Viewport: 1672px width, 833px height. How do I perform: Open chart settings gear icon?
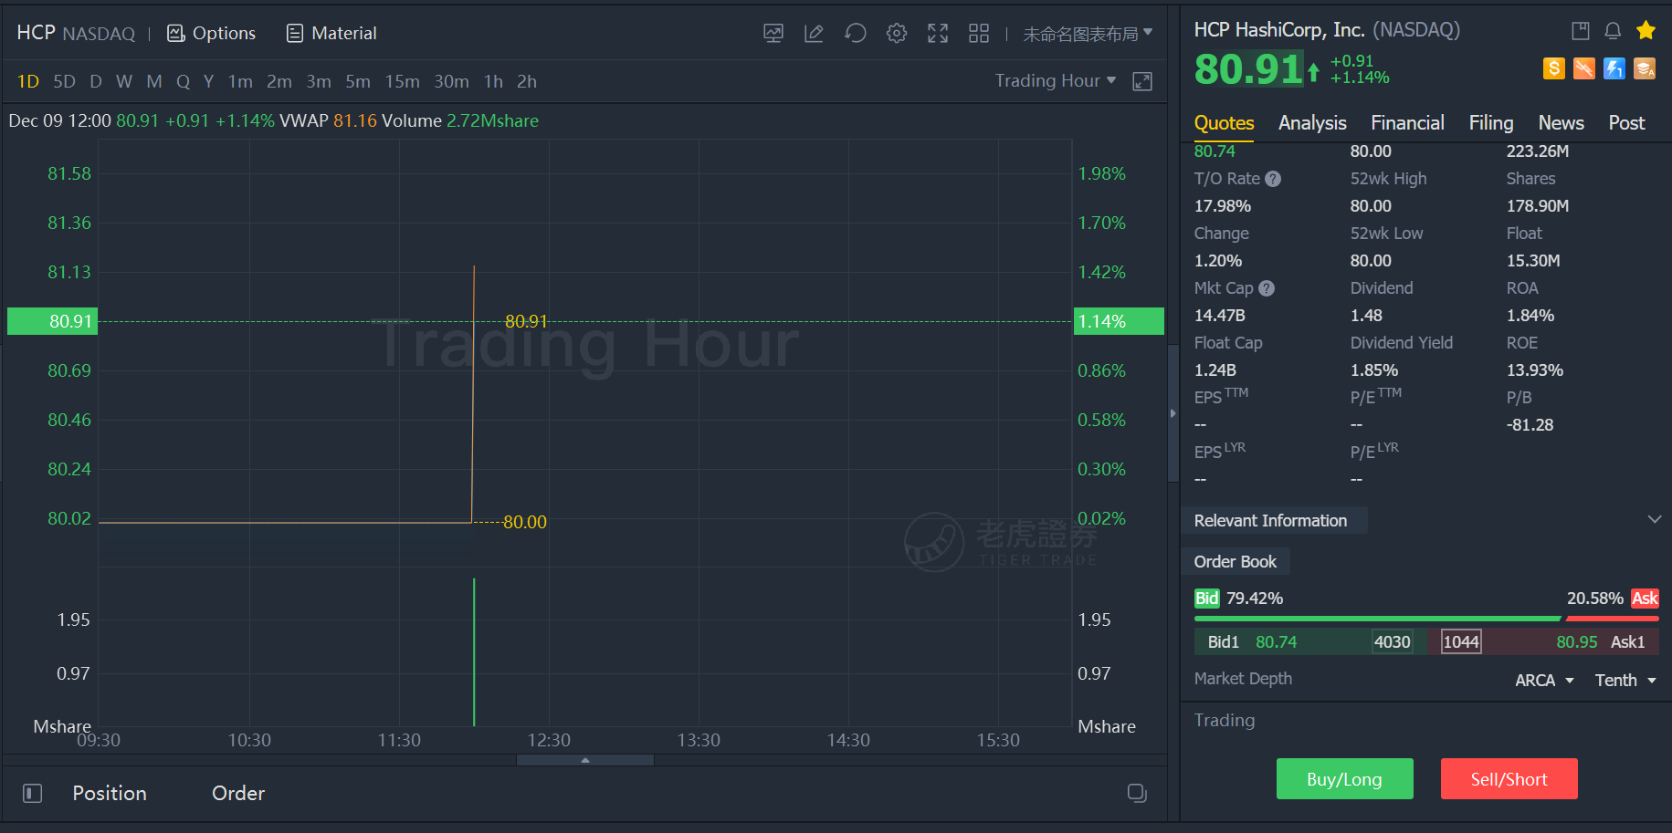click(897, 34)
